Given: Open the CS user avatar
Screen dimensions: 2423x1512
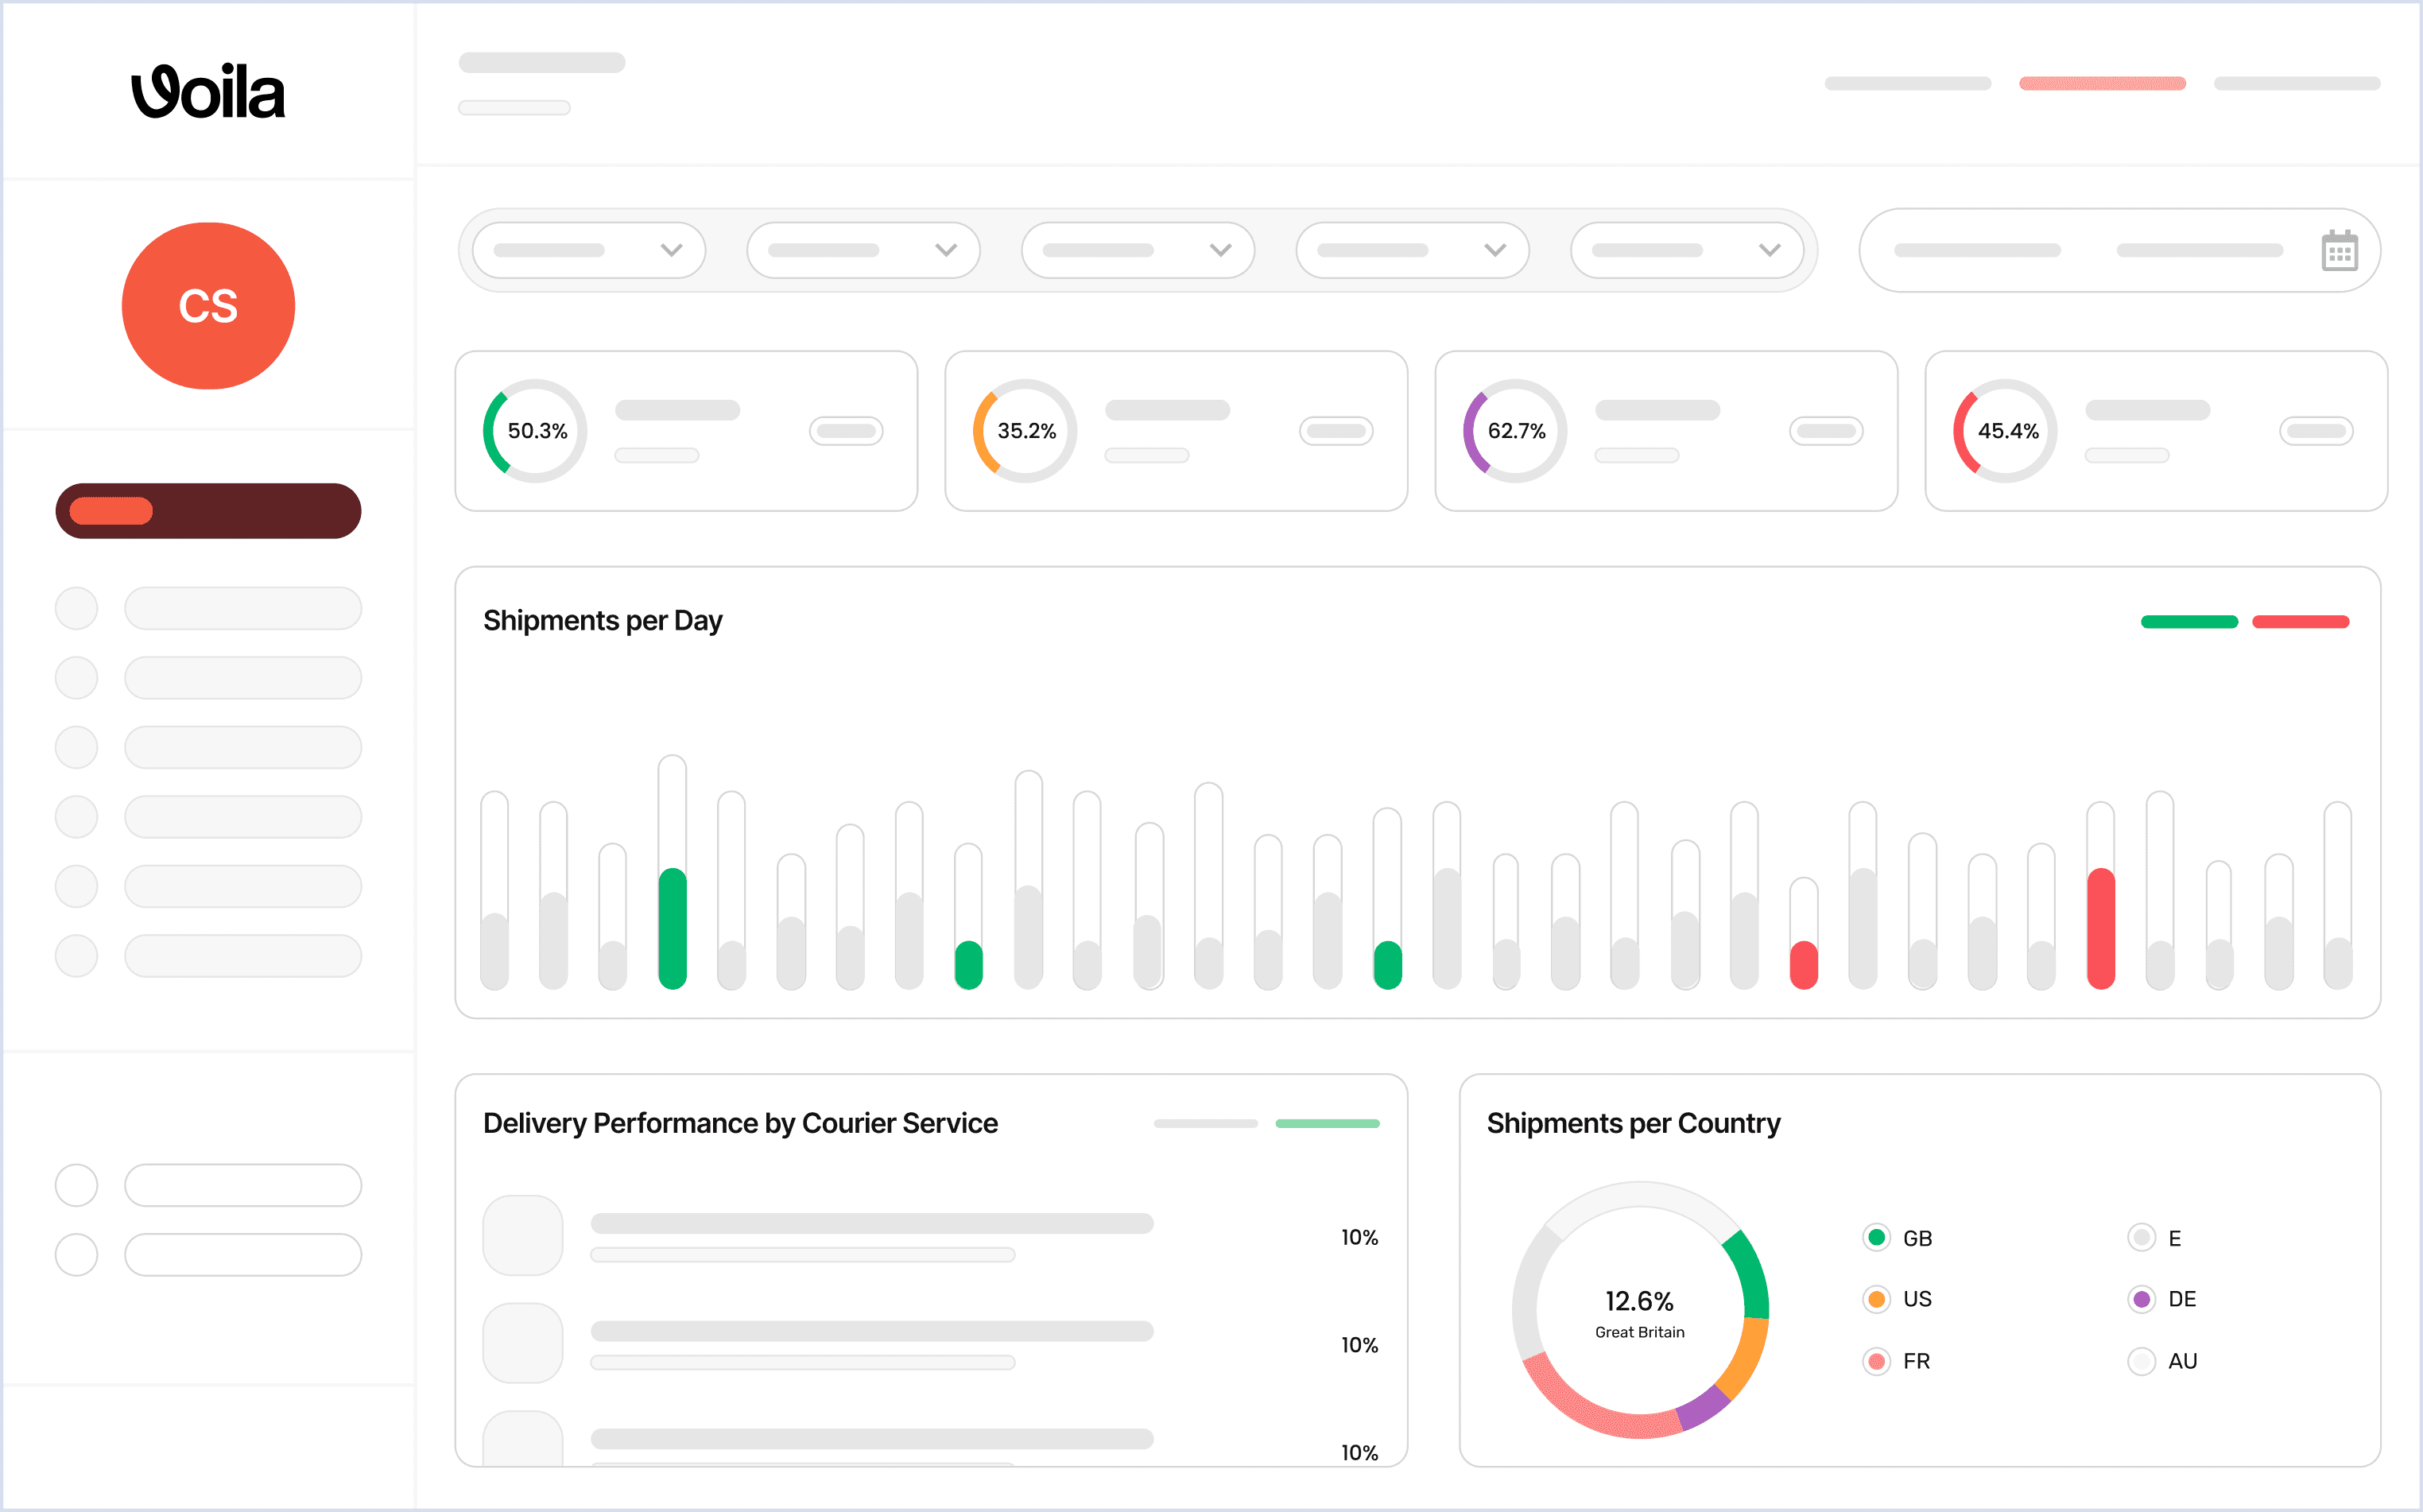Looking at the screenshot, I should tap(208, 306).
